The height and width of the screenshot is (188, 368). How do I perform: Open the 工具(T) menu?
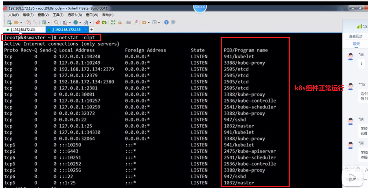point(58,15)
